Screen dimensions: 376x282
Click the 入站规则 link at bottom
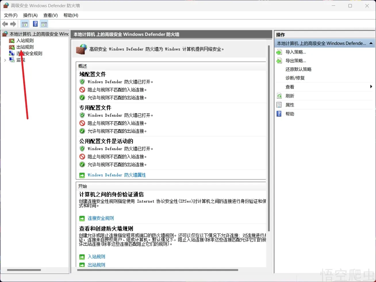(x=97, y=256)
